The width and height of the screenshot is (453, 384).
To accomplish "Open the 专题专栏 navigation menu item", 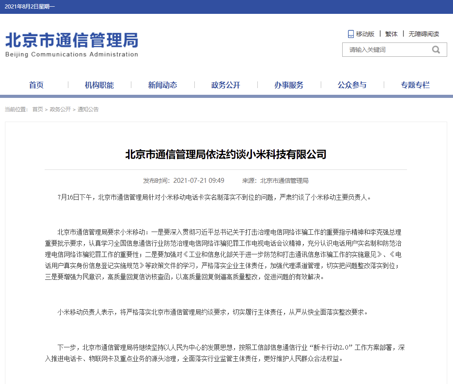I will [415, 85].
